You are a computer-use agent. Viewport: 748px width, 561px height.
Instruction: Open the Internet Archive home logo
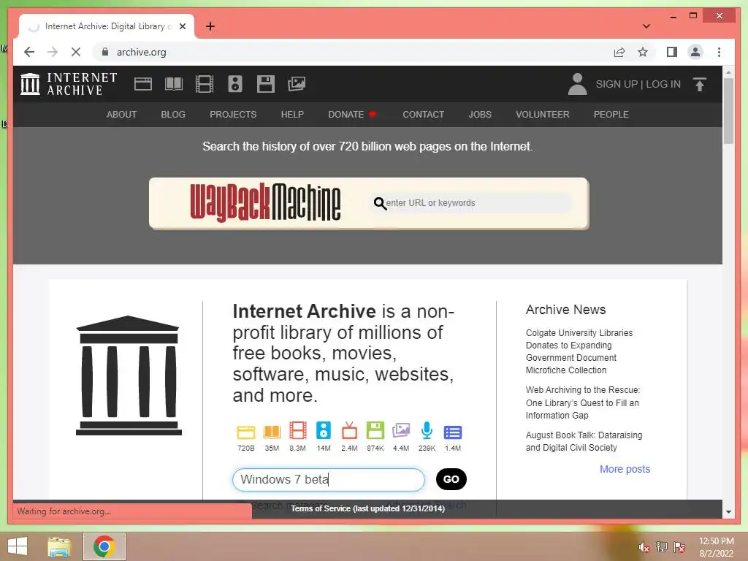pos(69,84)
